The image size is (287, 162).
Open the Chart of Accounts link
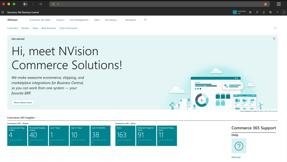(68, 28)
